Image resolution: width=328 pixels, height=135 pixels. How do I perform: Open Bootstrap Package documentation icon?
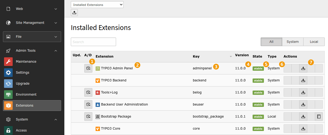(319, 117)
